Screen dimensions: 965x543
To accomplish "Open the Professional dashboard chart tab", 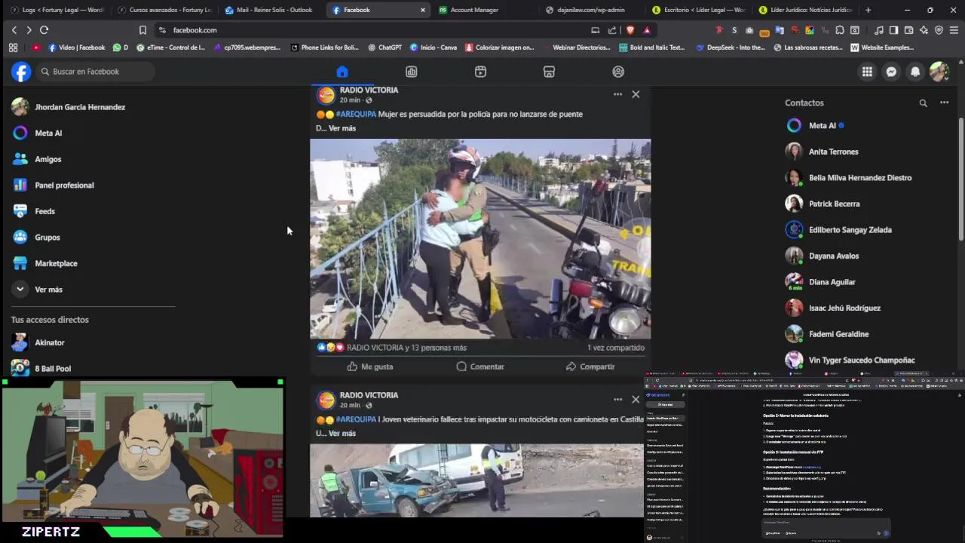I will 411,72.
